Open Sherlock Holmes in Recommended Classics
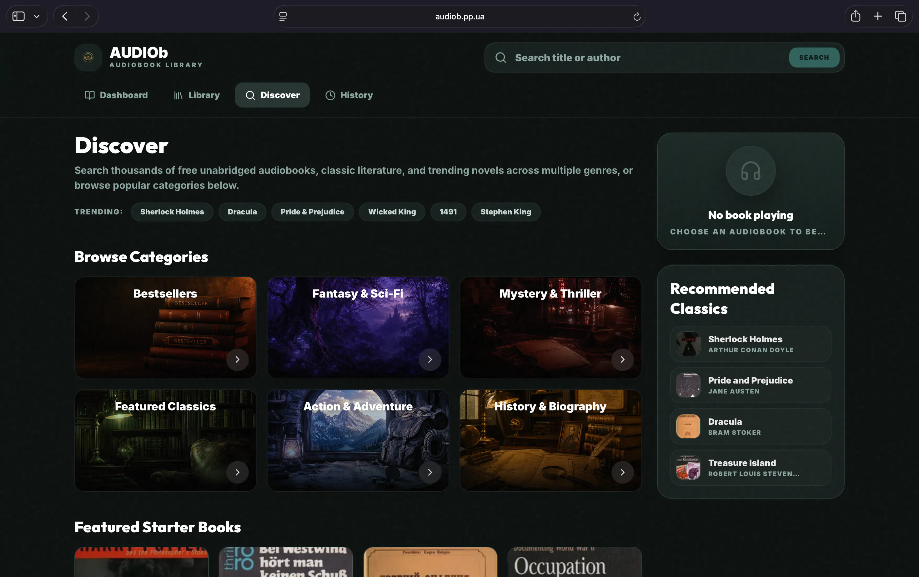This screenshot has width=919, height=577. click(750, 344)
